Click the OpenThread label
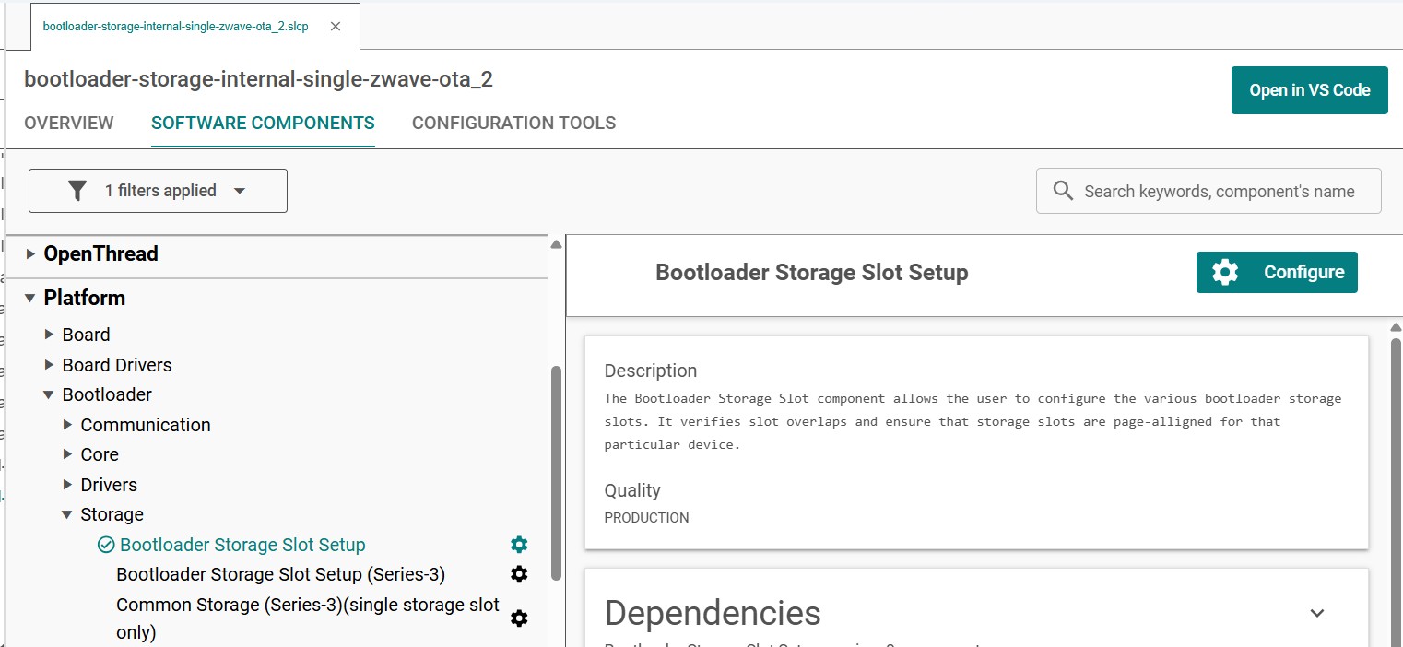Screen dimensions: 1403x647 tap(100, 253)
